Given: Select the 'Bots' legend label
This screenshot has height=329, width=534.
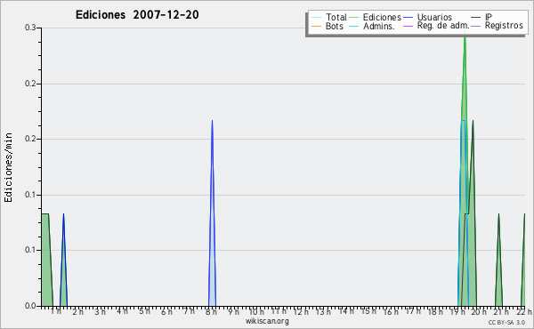Looking at the screenshot, I should tap(335, 26).
